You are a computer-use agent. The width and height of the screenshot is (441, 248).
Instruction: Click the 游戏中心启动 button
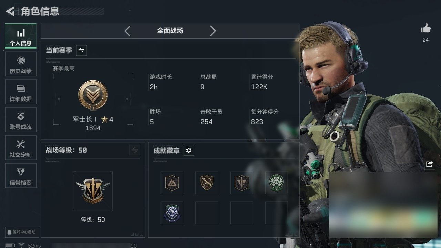[21, 232]
